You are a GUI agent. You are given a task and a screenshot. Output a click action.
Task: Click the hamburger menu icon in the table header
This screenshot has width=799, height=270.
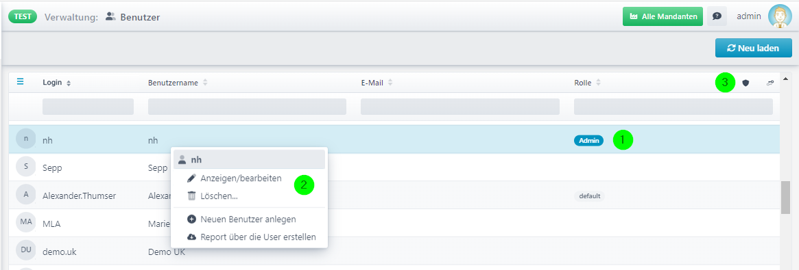pyautogui.click(x=21, y=82)
